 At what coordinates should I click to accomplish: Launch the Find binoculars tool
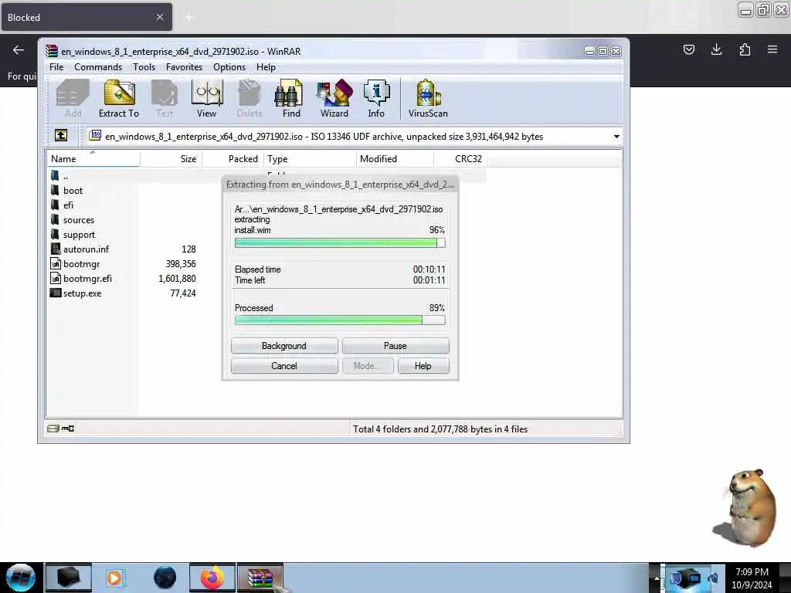pos(290,99)
